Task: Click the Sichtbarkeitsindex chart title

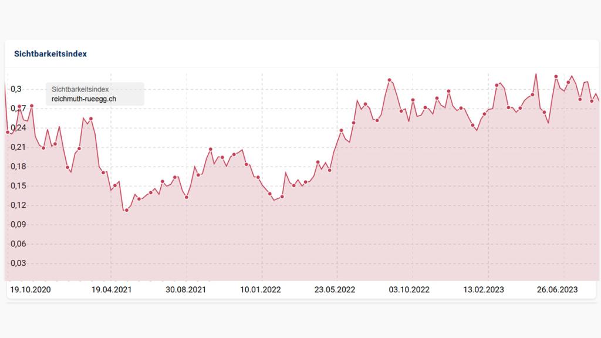Action: [50, 53]
